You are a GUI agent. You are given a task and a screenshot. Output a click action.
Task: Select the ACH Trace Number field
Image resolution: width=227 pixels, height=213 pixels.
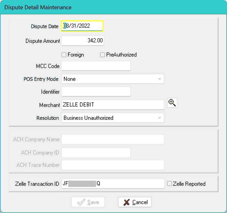(x=113, y=165)
